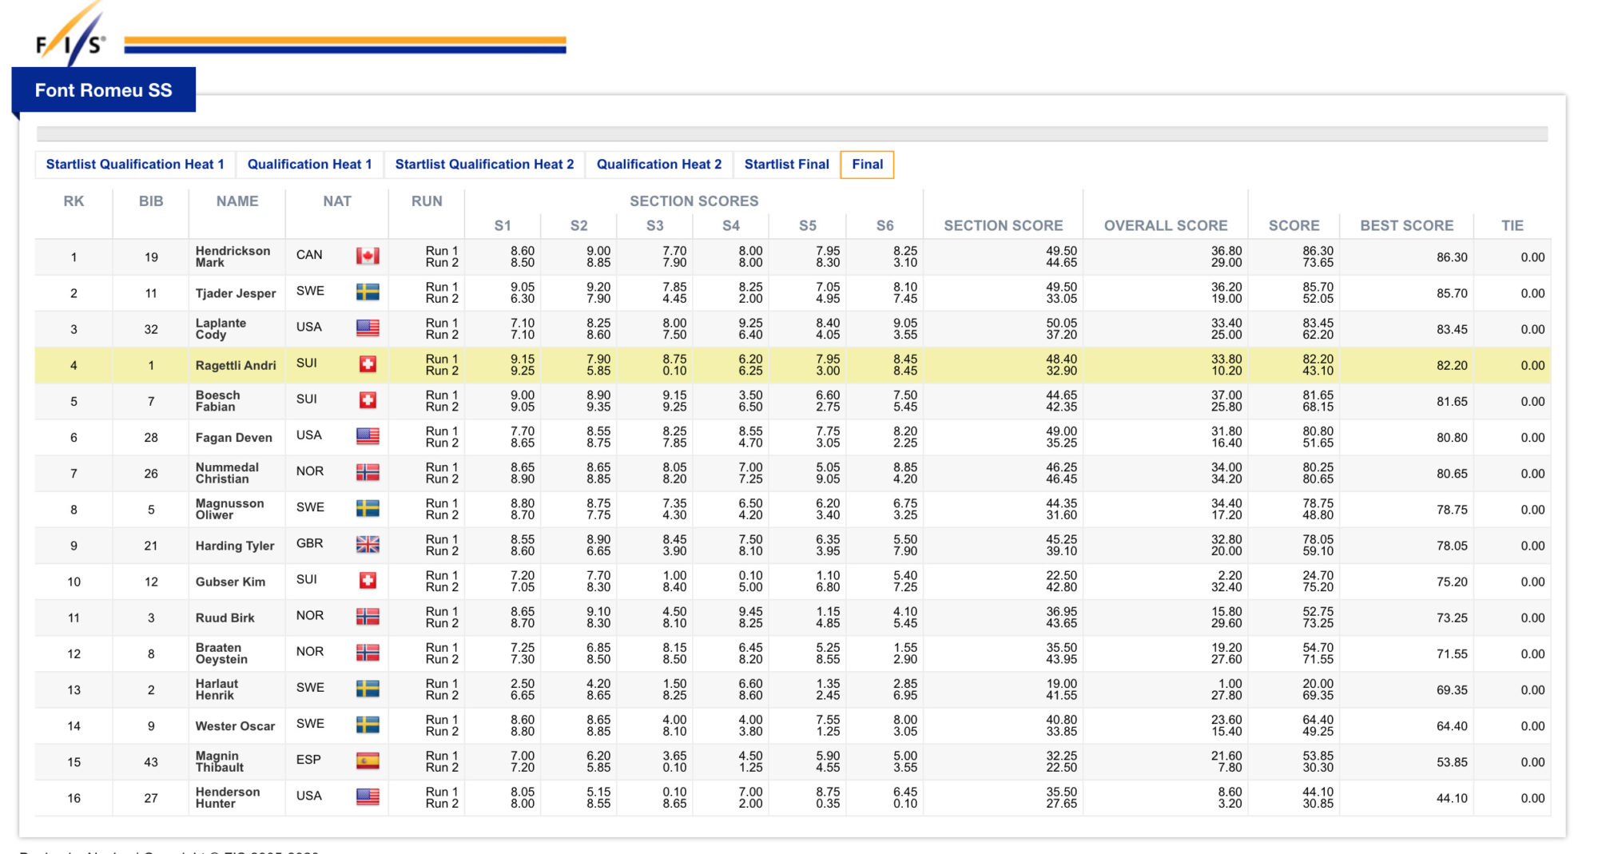Switch to Qualification Heat 2 tab
The height and width of the screenshot is (854, 1598).
pos(659,165)
